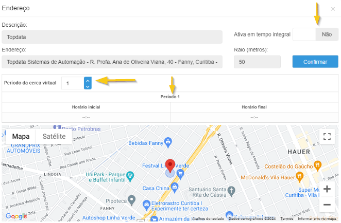Switch to the Satélite view tab
Image resolution: width=341 pixels, height=223 pixels.
point(54,136)
